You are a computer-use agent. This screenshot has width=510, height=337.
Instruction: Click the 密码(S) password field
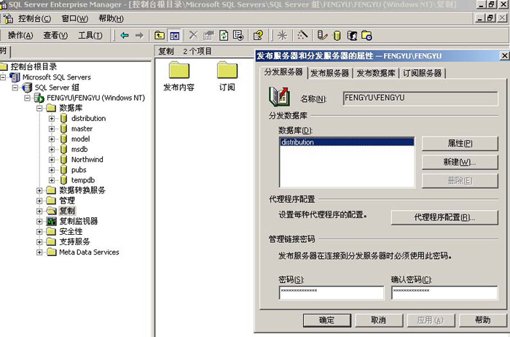point(331,293)
